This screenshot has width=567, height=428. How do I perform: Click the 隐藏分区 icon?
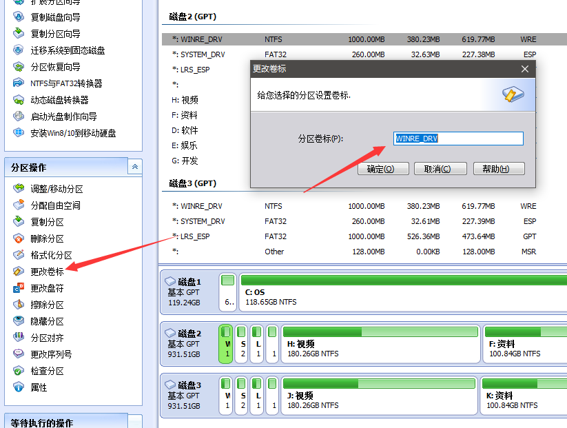click(x=19, y=321)
